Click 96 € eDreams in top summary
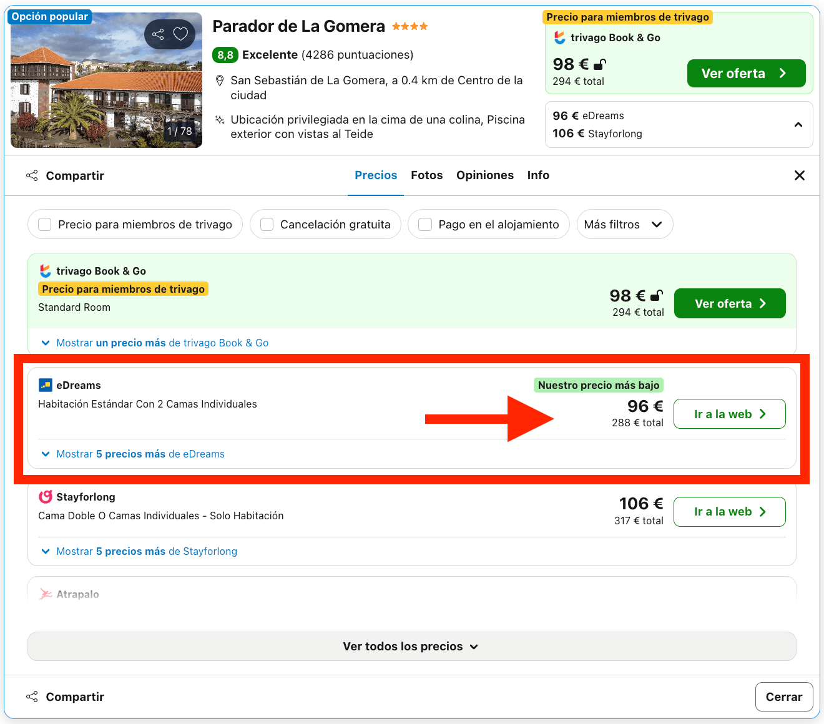 pyautogui.click(x=588, y=115)
